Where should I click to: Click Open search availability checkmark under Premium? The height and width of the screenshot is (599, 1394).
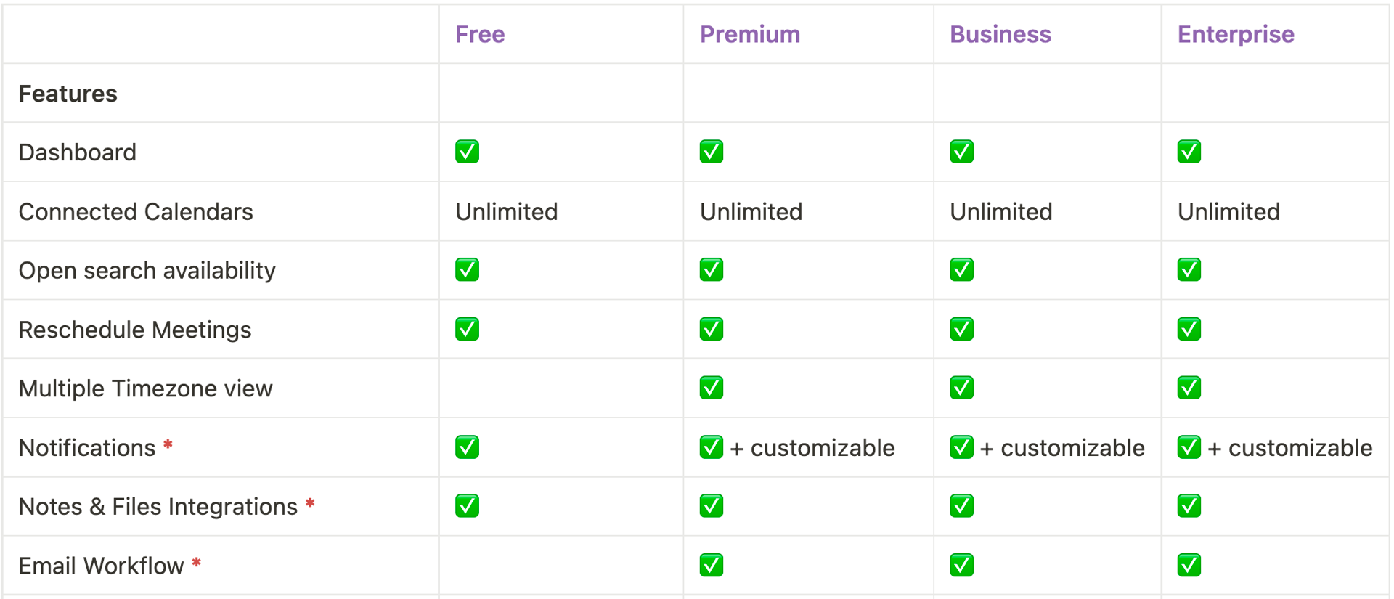712,269
